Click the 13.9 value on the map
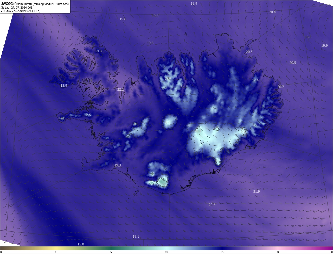The width and height of the screenshot is (333, 254). point(64,85)
